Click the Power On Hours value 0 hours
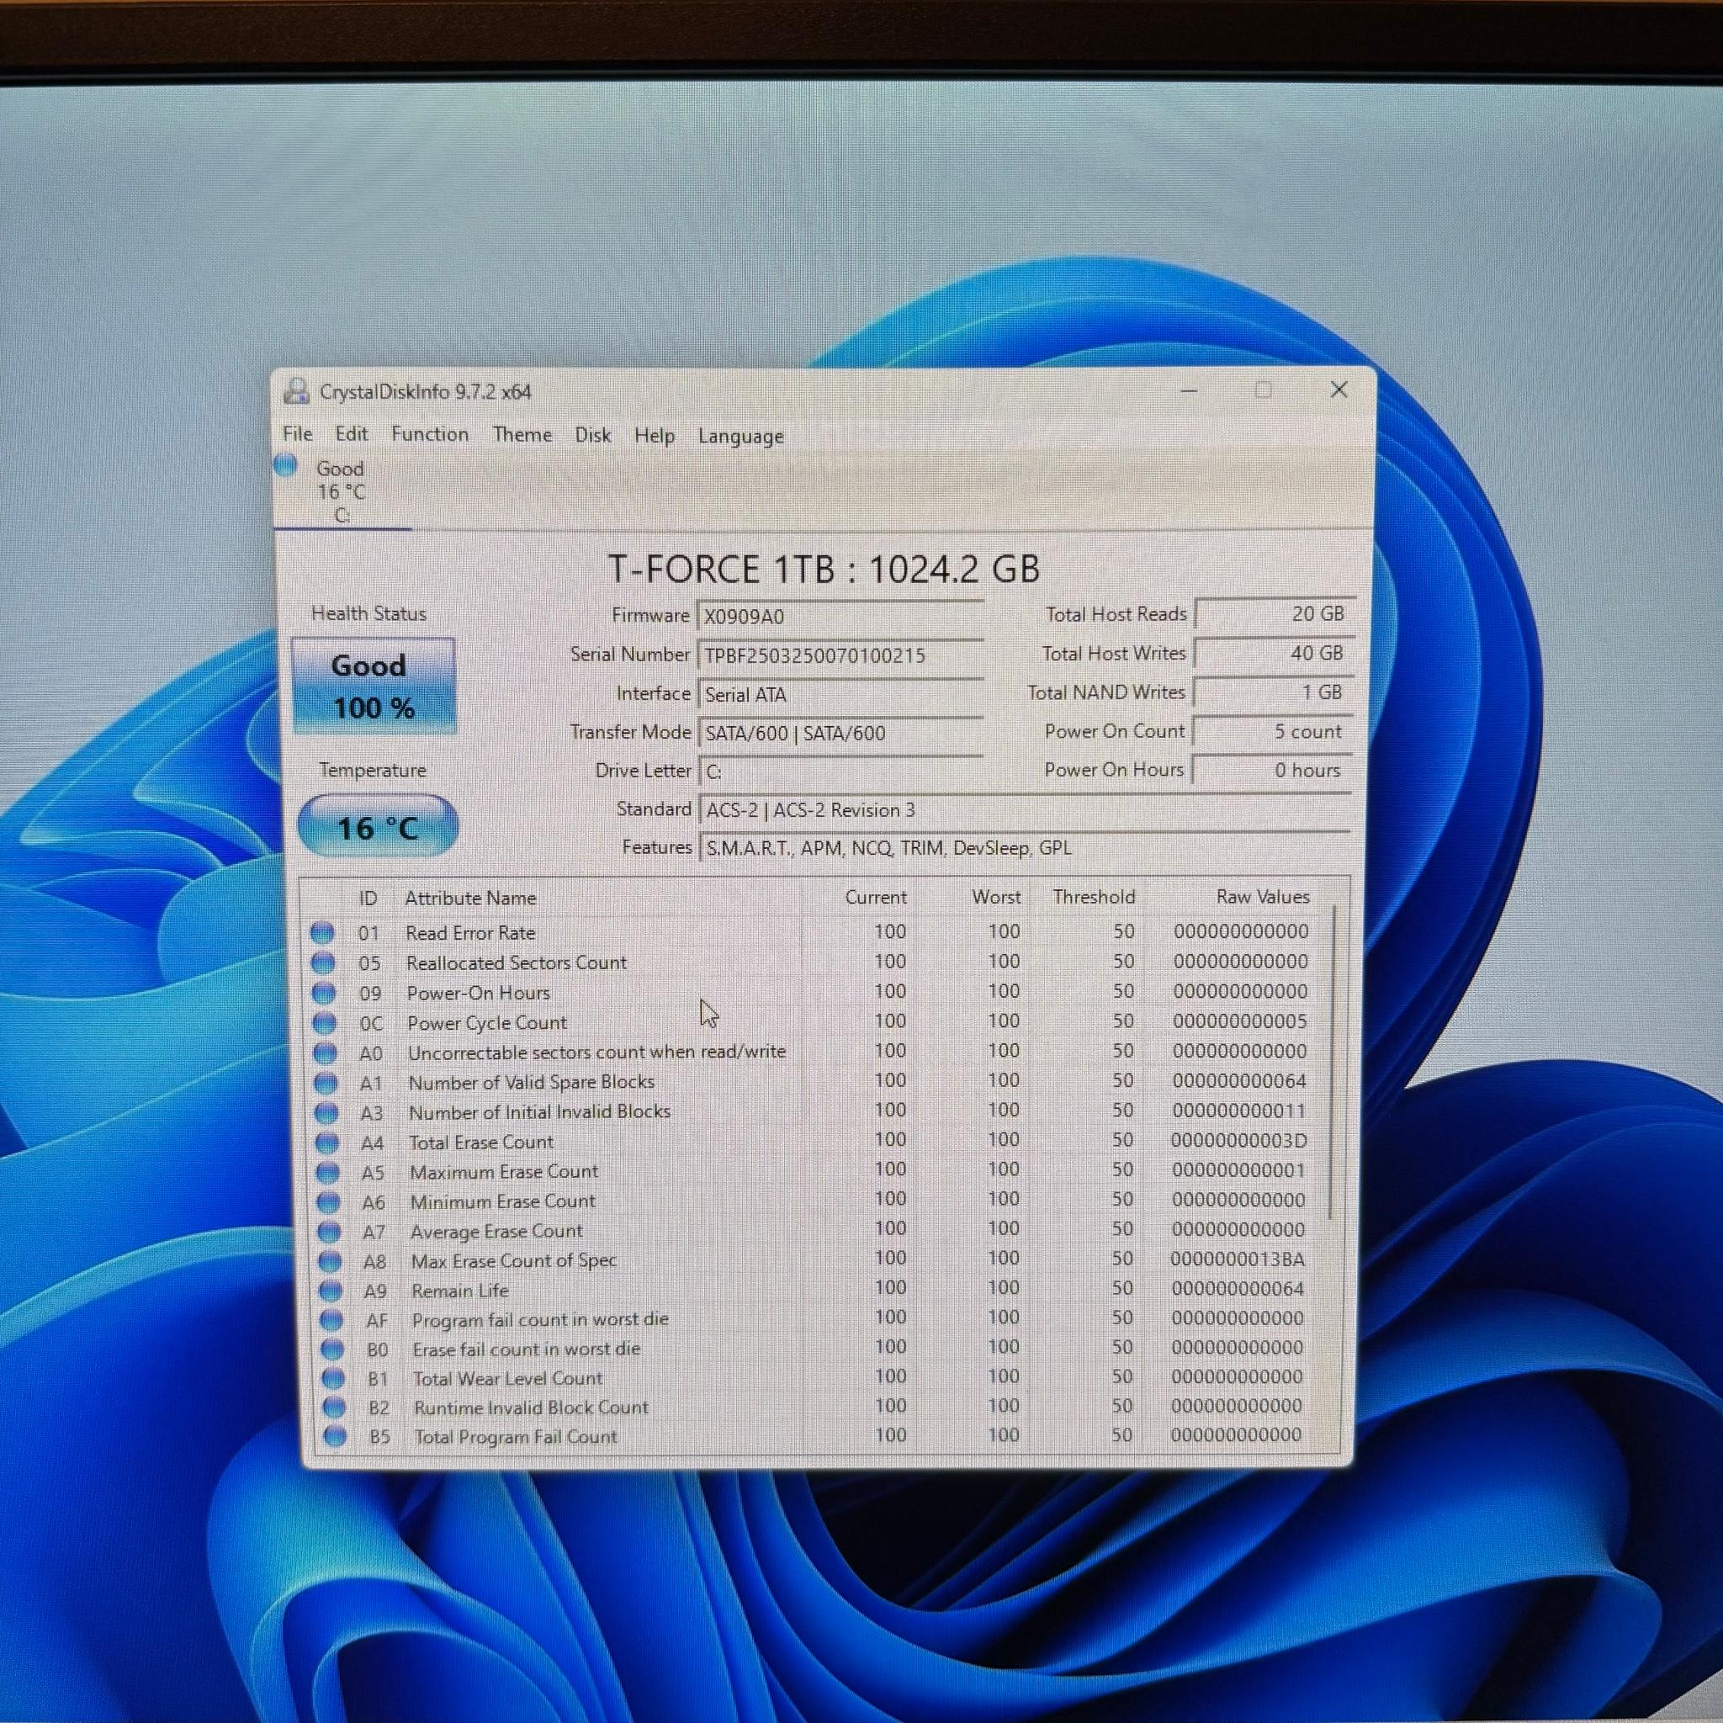Image resolution: width=1723 pixels, height=1723 pixels. coord(1272,770)
